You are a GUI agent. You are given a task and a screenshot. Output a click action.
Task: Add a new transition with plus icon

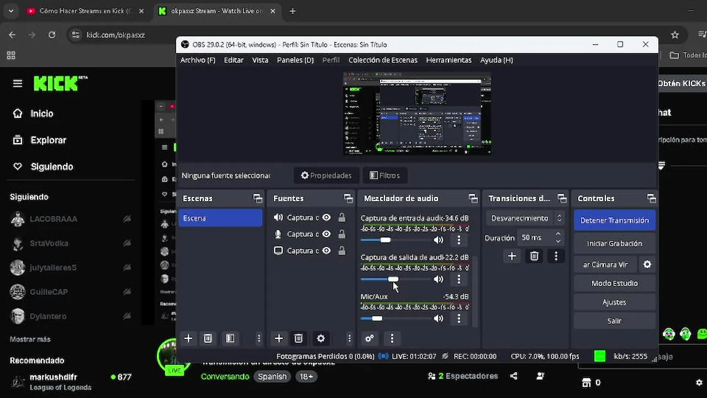point(512,256)
